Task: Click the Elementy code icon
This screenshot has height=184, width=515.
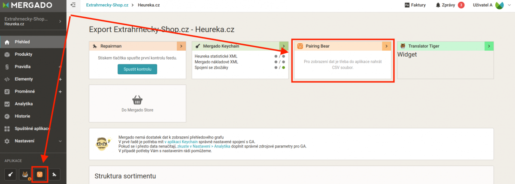Action: pos(7,79)
